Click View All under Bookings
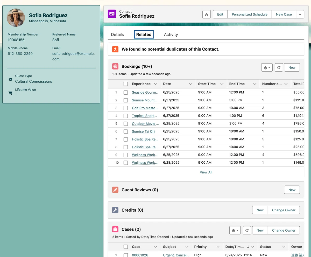The image size is (311, 257). tap(206, 172)
